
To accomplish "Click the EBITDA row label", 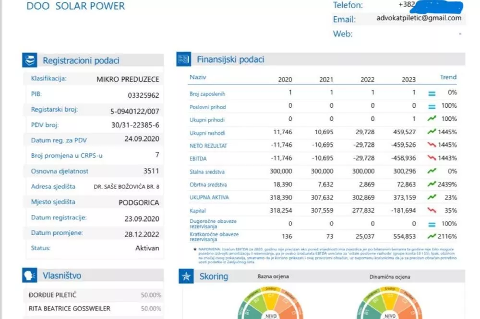I will click(199, 158).
